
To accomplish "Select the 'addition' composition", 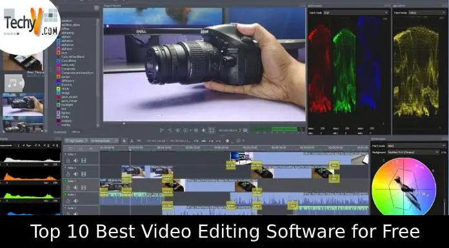I will (x=66, y=21).
